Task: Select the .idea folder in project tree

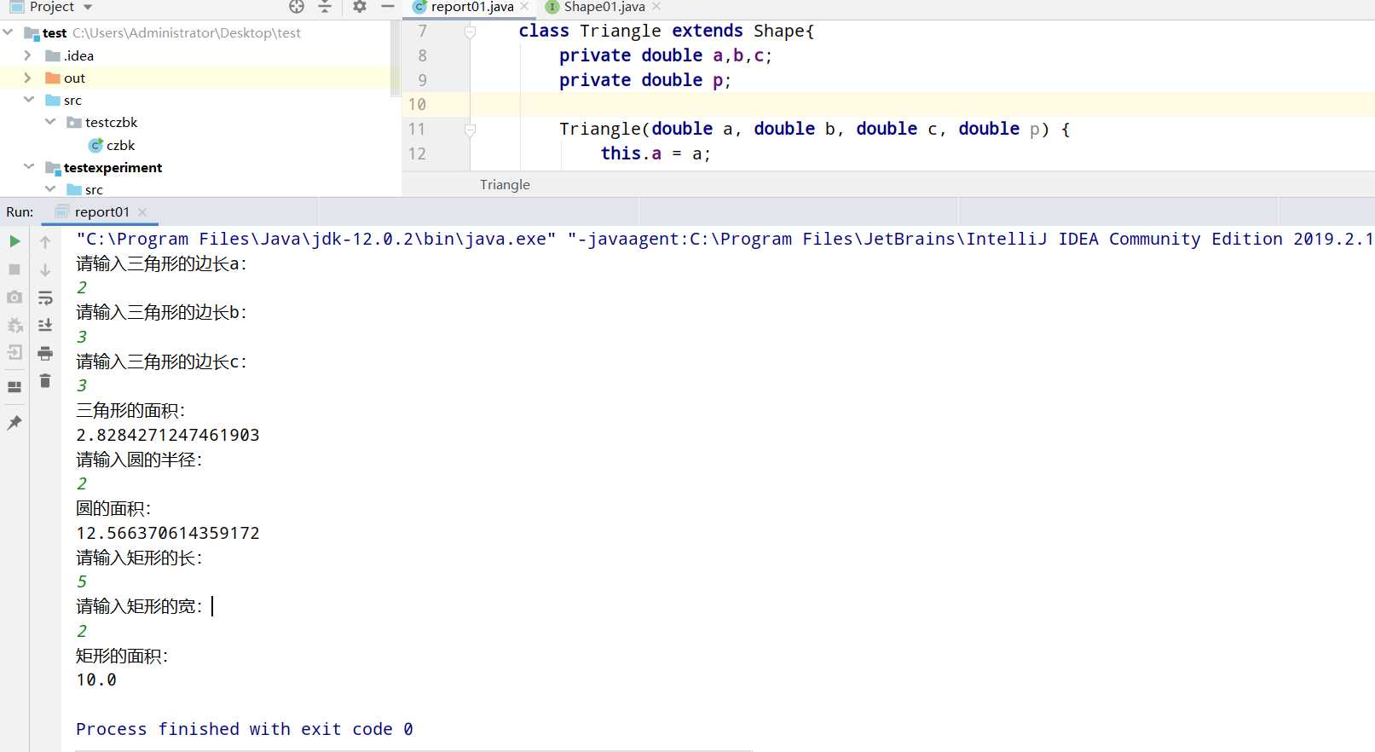Action: (x=78, y=55)
